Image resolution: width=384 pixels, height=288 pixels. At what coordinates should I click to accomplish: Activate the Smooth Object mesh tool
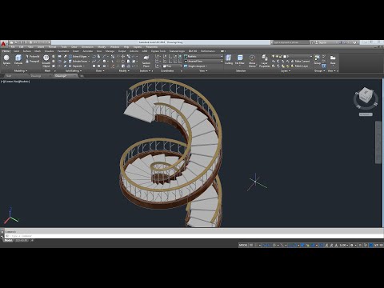(46, 61)
